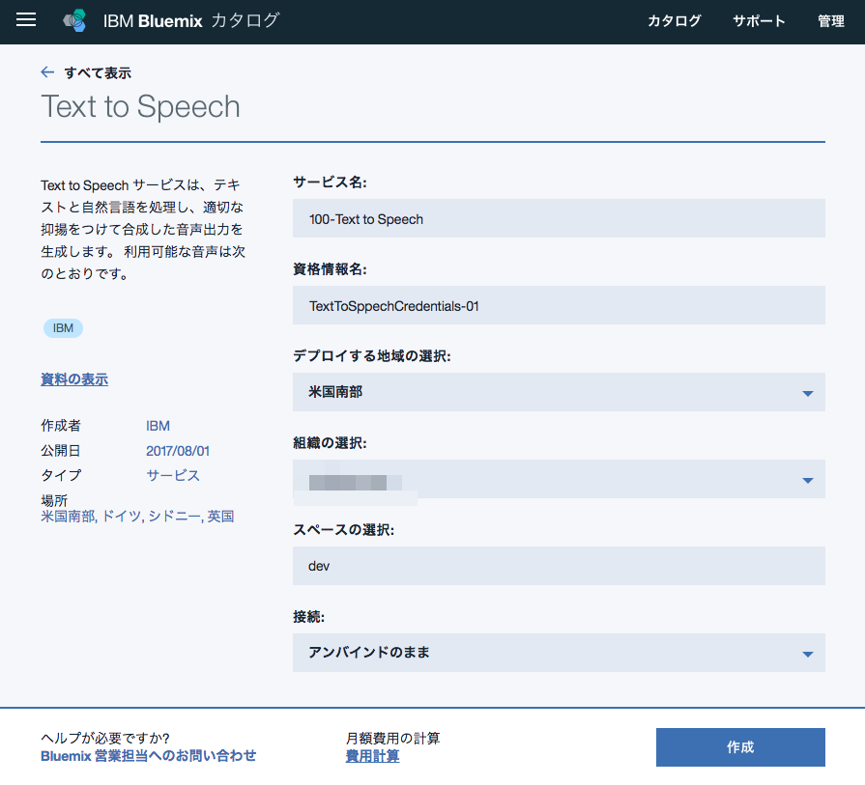Open the カタログ menu item
Viewport: 865px width, 785px height.
pos(675,21)
